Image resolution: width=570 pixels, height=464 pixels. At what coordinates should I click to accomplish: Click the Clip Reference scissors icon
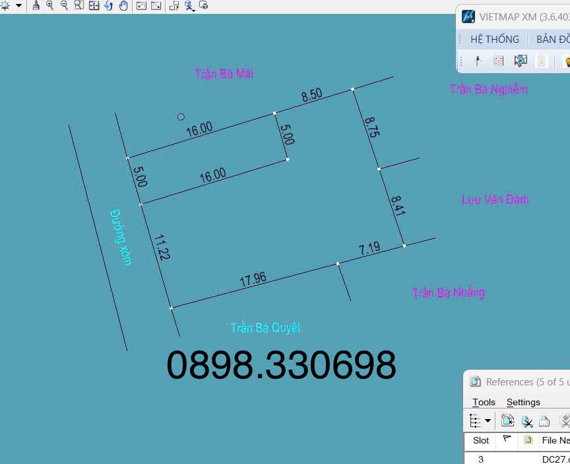tap(526, 420)
